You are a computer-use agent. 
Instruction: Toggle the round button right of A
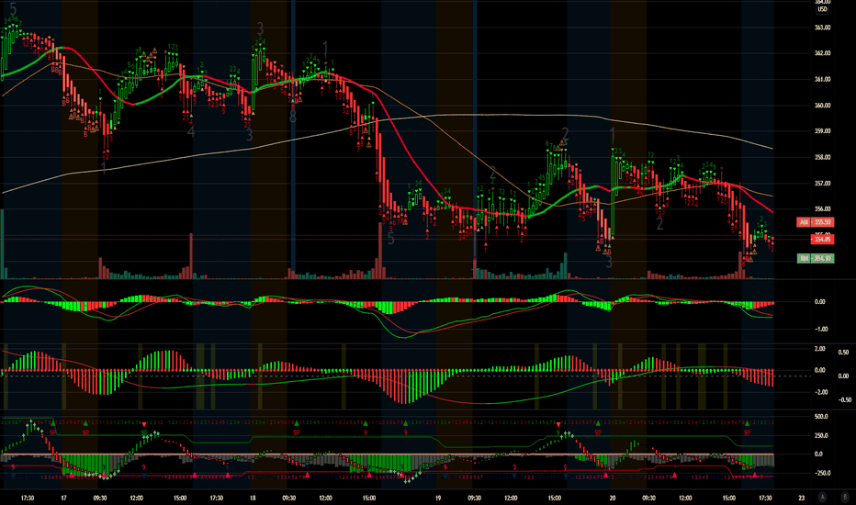[x=845, y=498]
